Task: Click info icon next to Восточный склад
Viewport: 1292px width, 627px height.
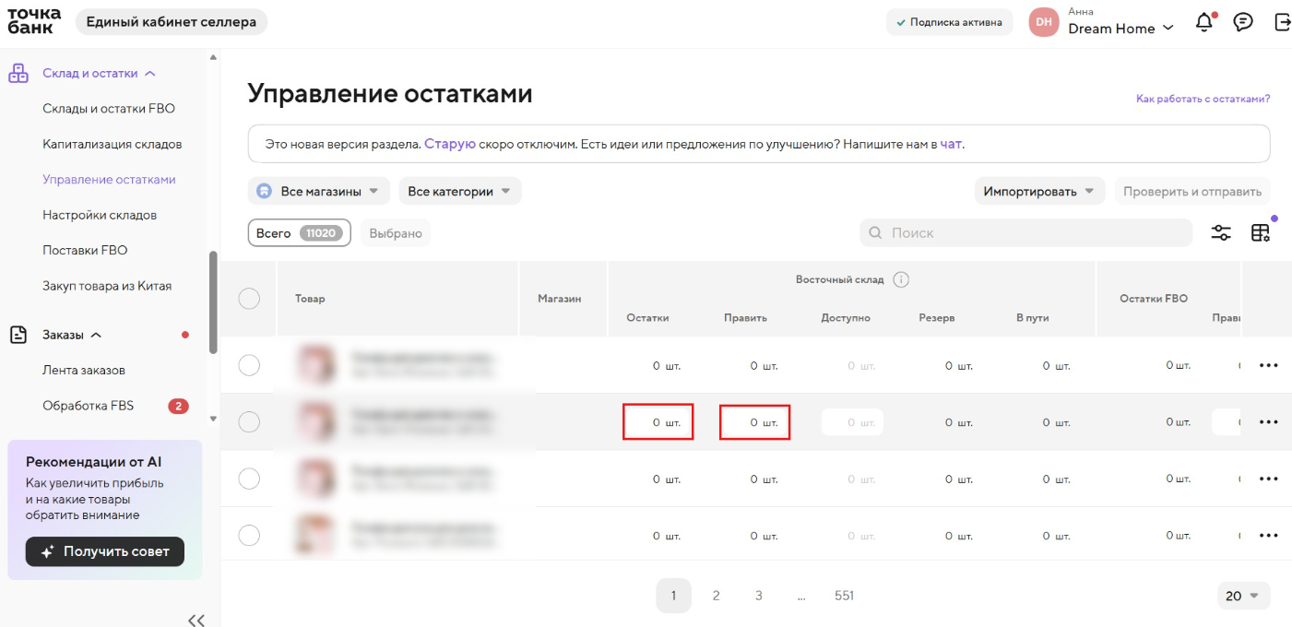Action: click(x=901, y=279)
